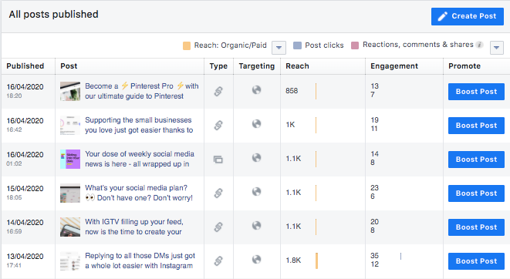Click info icon beside Reactions, comments & shares

pos(479,45)
